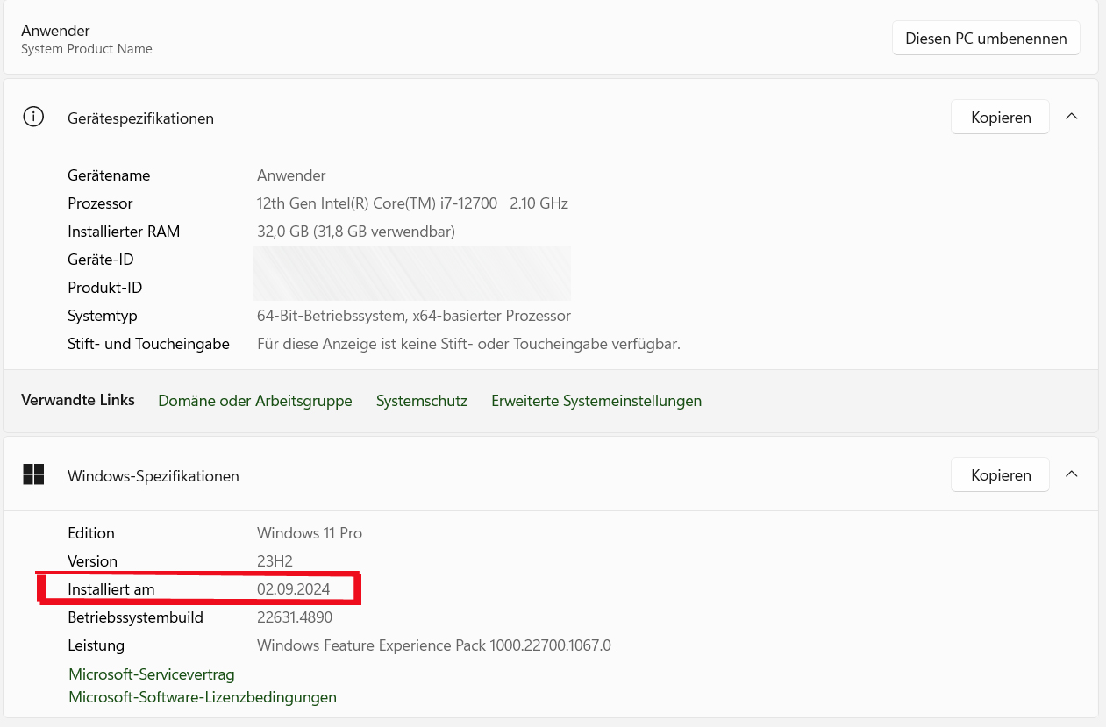Click the Diesen PC umbenennen button
The image size is (1106, 727).
986,39
